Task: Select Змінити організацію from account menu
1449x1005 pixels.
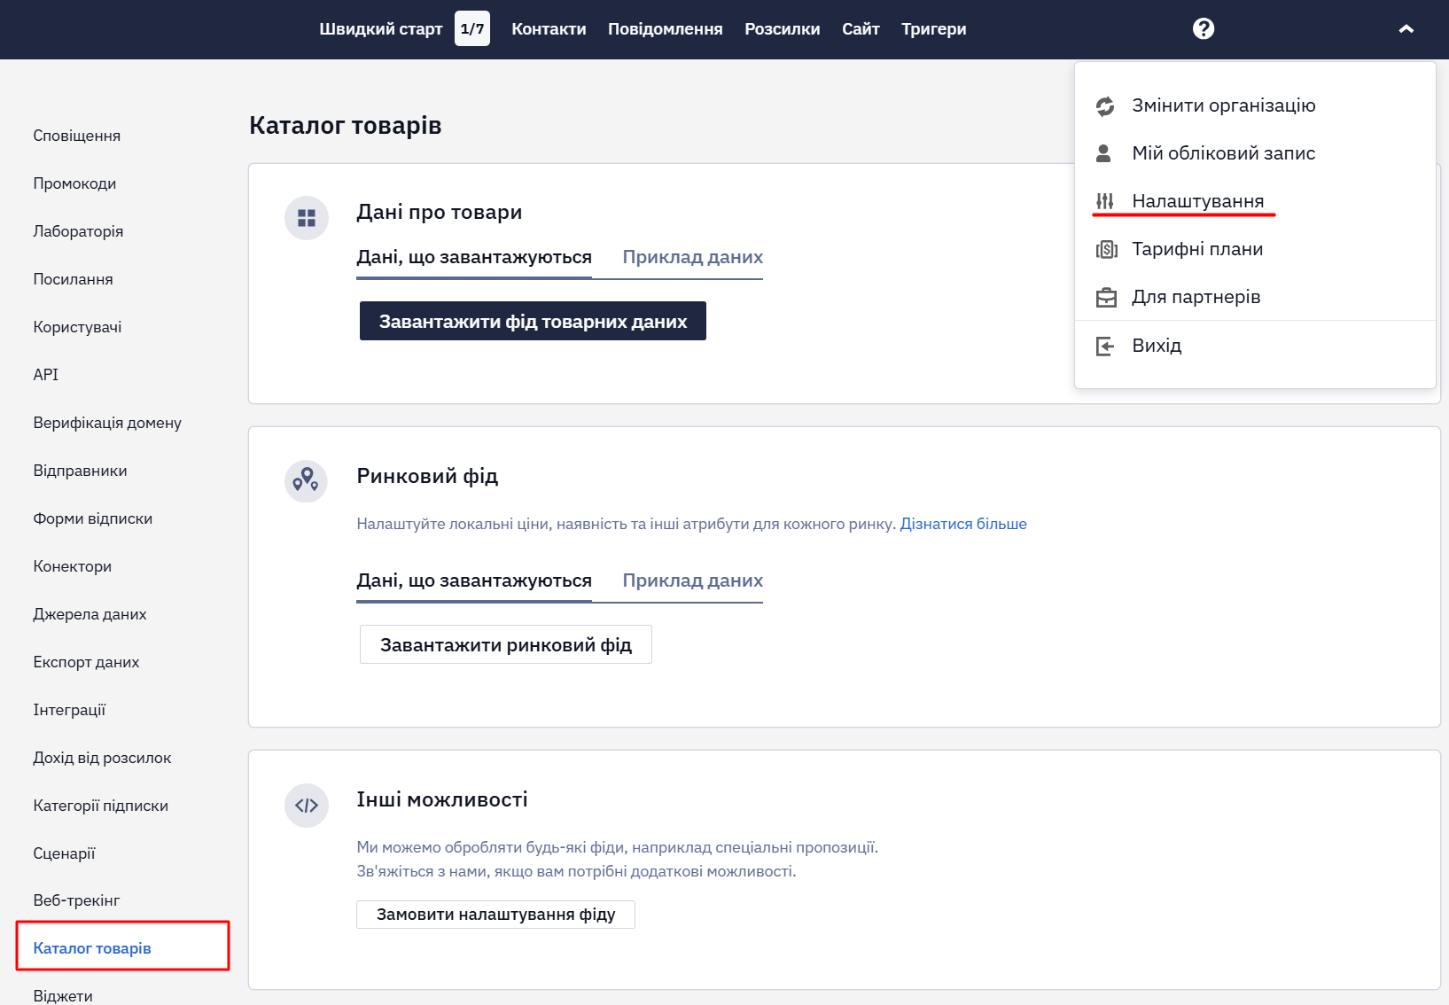Action: (x=1224, y=105)
